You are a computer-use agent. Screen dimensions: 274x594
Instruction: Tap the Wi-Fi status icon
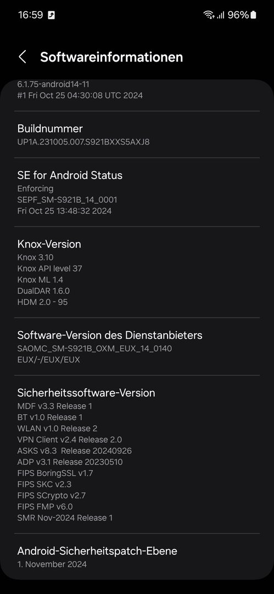click(208, 15)
